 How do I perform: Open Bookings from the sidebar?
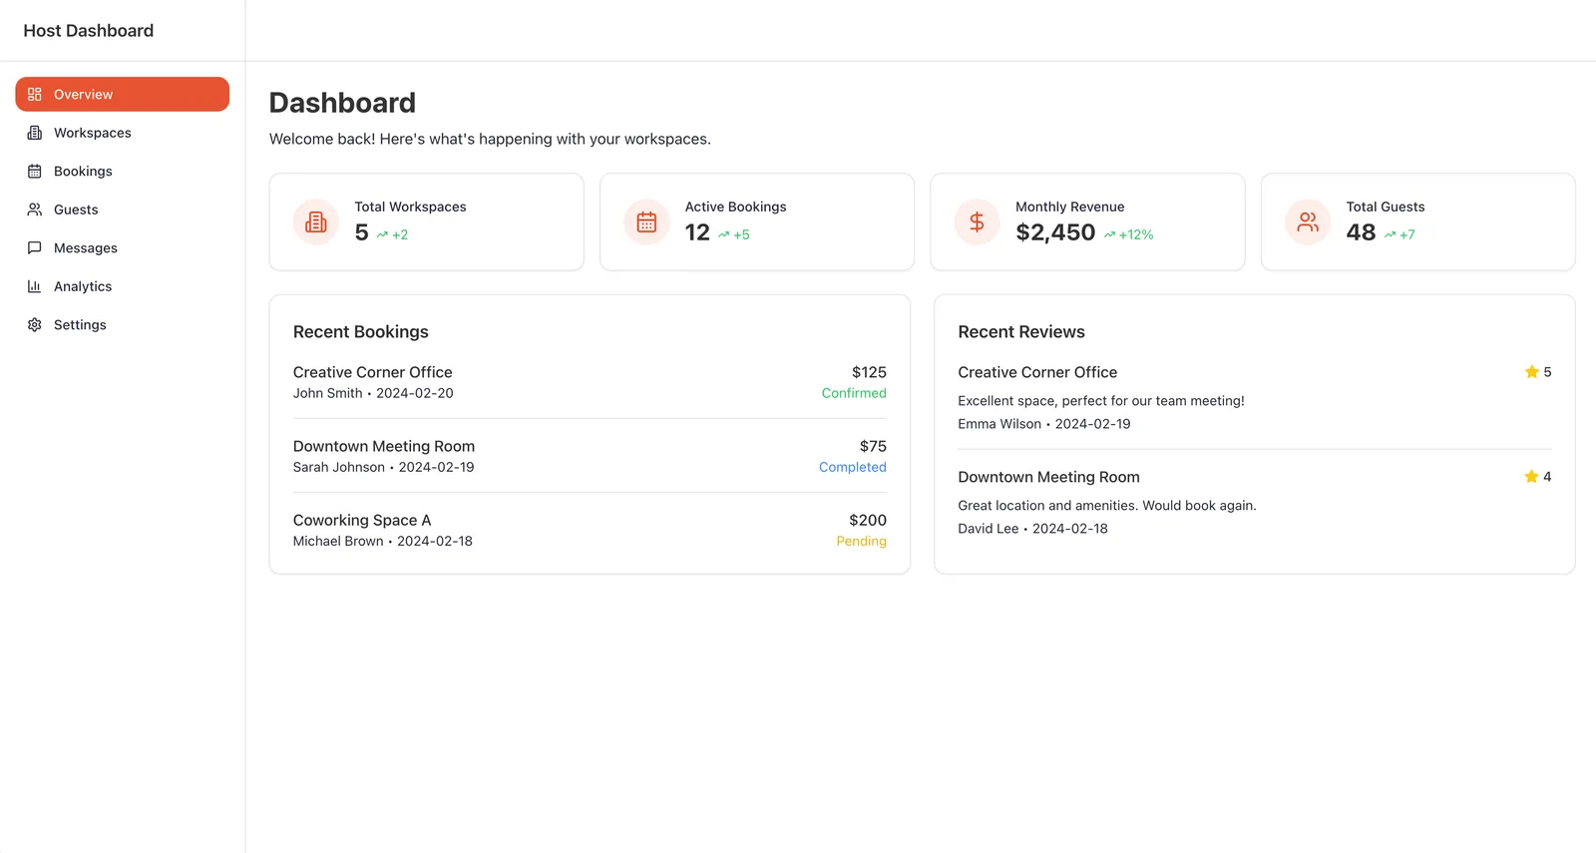click(x=123, y=172)
